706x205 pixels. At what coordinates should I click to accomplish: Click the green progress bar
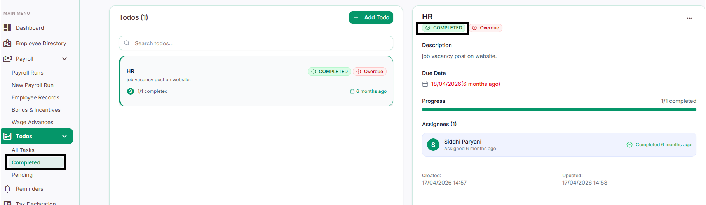click(x=559, y=109)
